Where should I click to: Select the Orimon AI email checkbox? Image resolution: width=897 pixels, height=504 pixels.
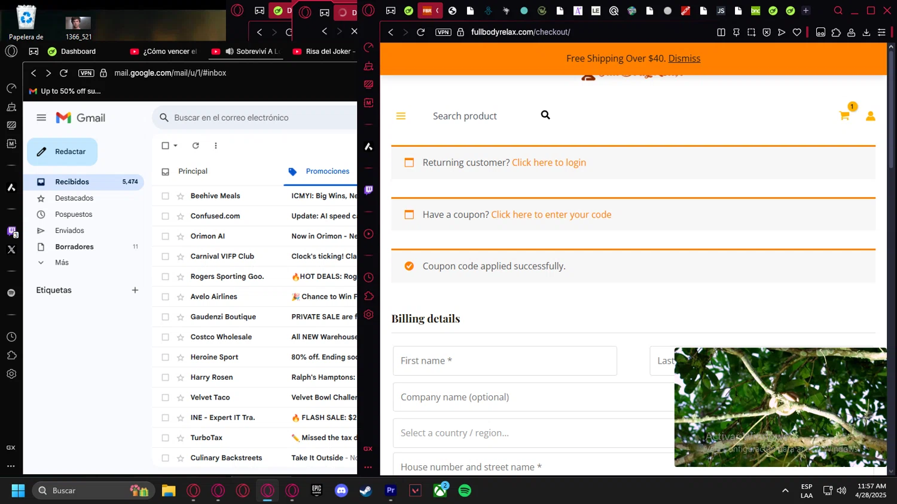[166, 236]
